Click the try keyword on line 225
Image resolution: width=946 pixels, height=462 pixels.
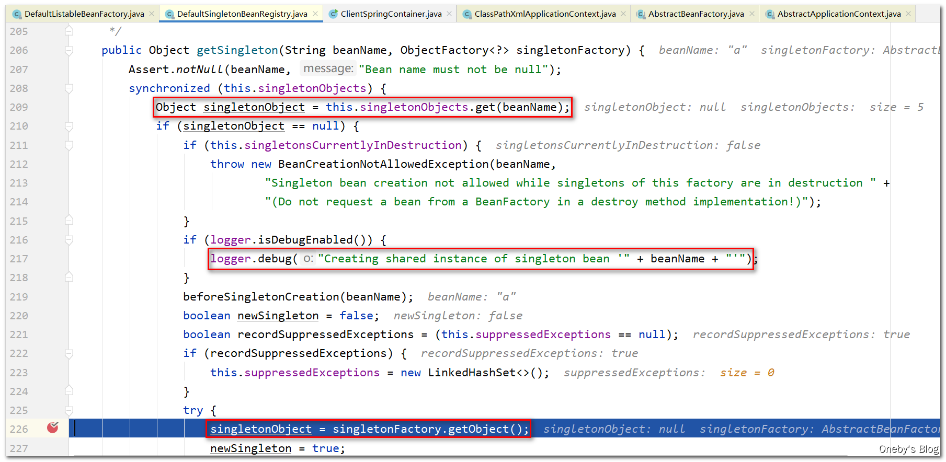pyautogui.click(x=193, y=410)
